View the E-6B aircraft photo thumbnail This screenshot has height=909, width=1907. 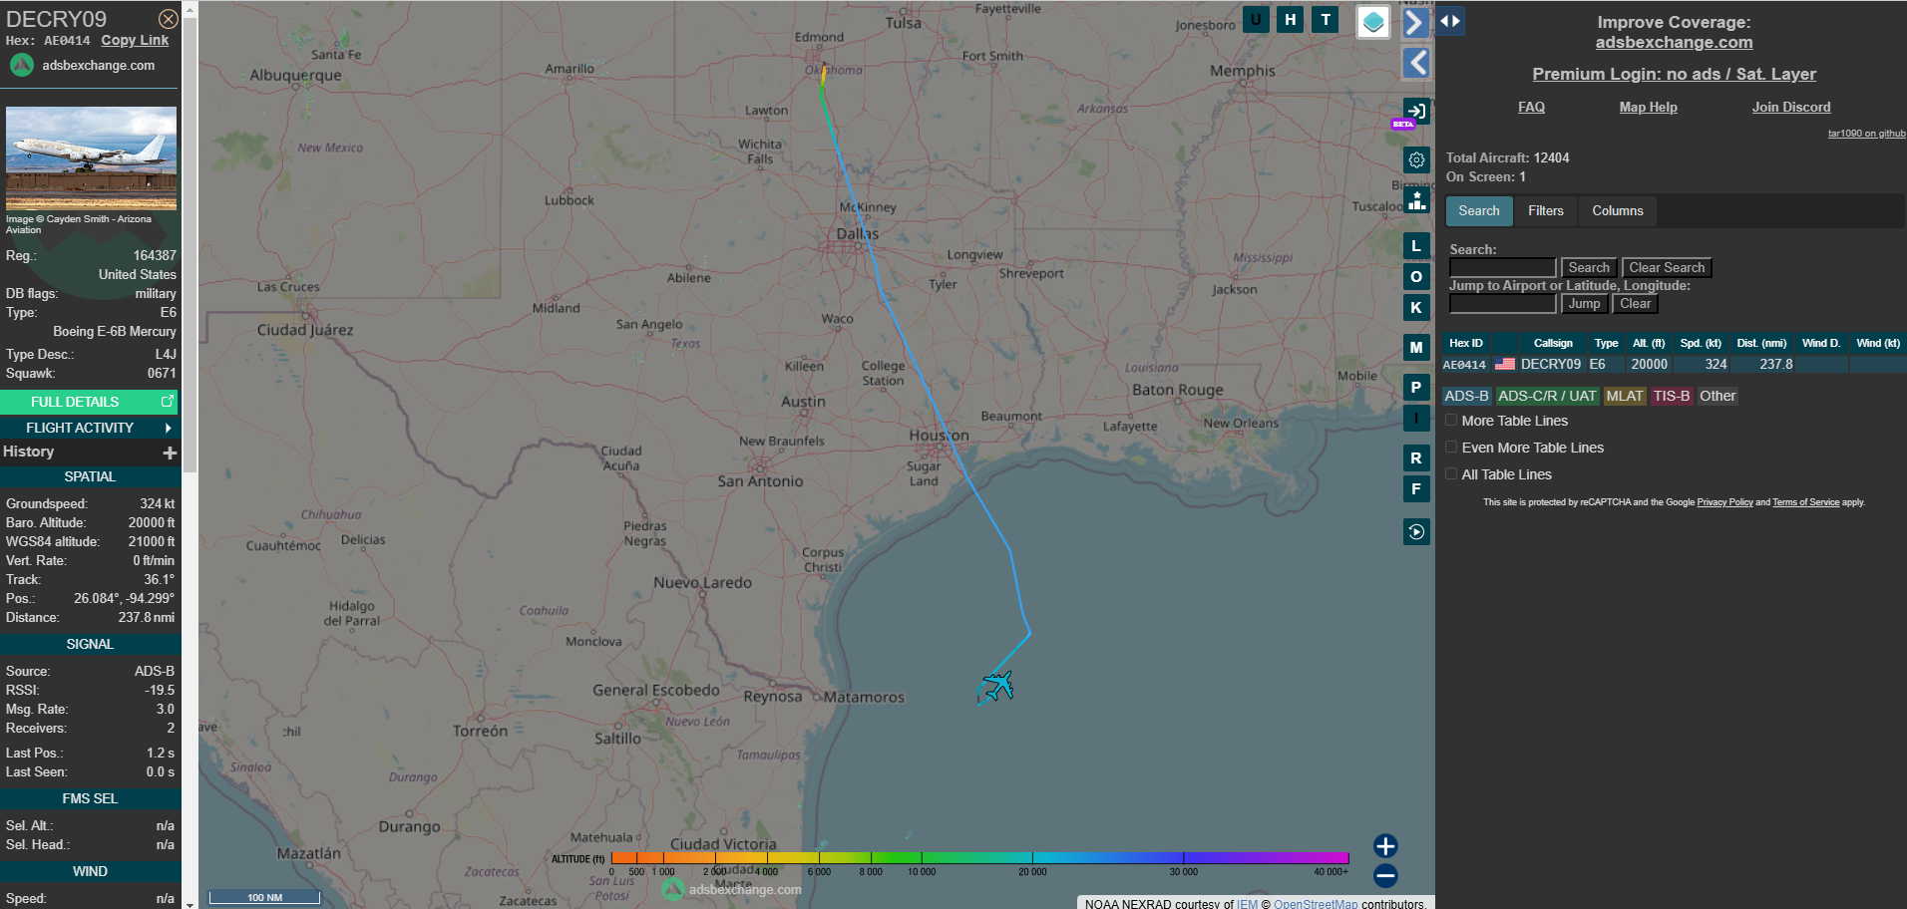tap(91, 158)
